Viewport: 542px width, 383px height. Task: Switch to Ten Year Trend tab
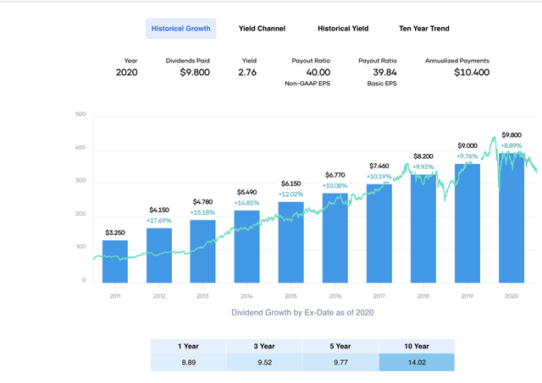pos(424,29)
